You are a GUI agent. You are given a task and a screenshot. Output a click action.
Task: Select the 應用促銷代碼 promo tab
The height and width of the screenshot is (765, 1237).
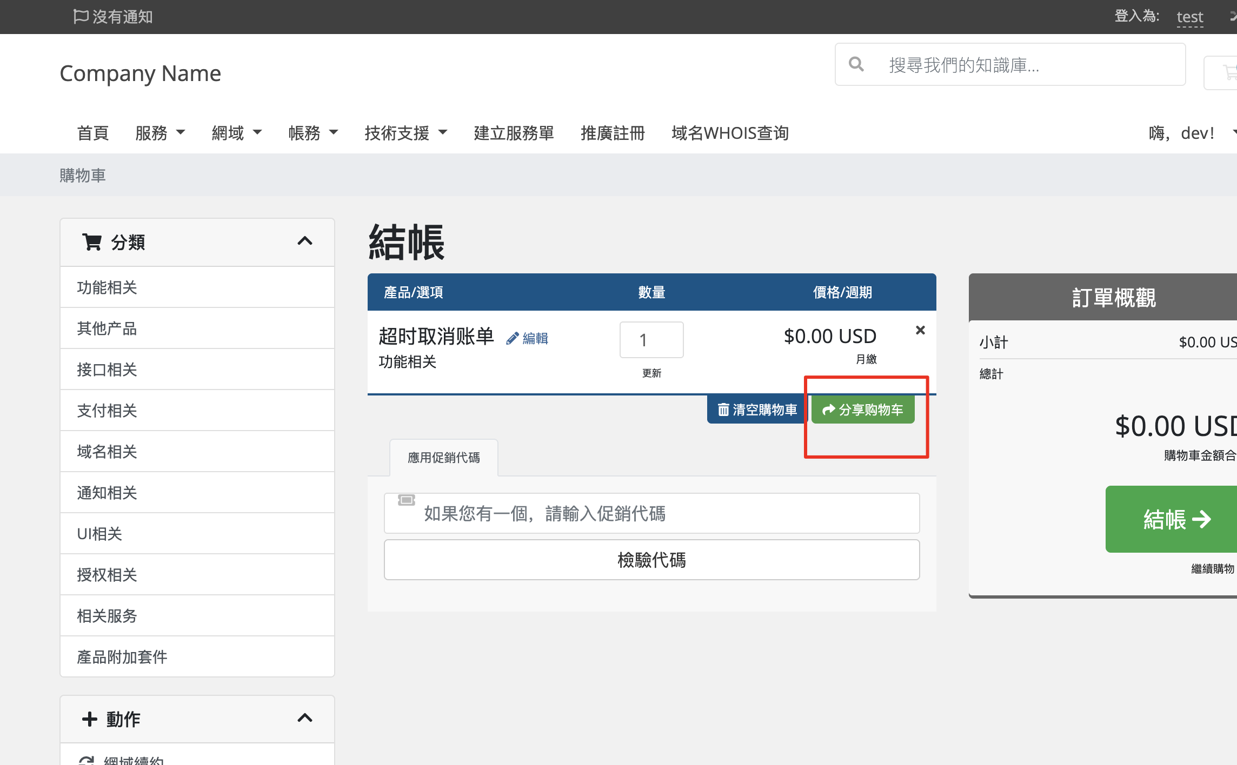pyautogui.click(x=443, y=458)
